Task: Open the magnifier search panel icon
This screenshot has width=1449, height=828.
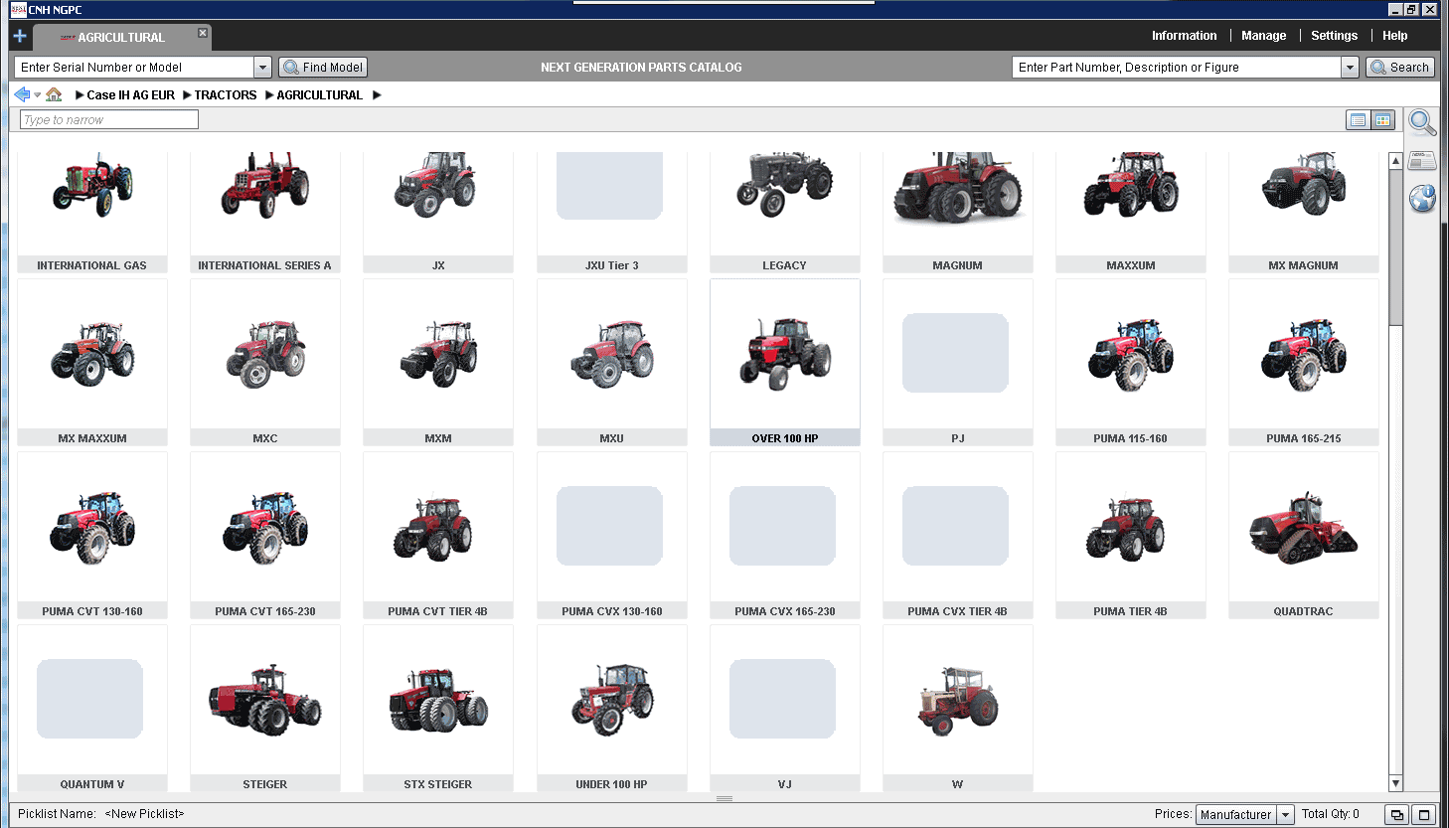Action: (1422, 122)
